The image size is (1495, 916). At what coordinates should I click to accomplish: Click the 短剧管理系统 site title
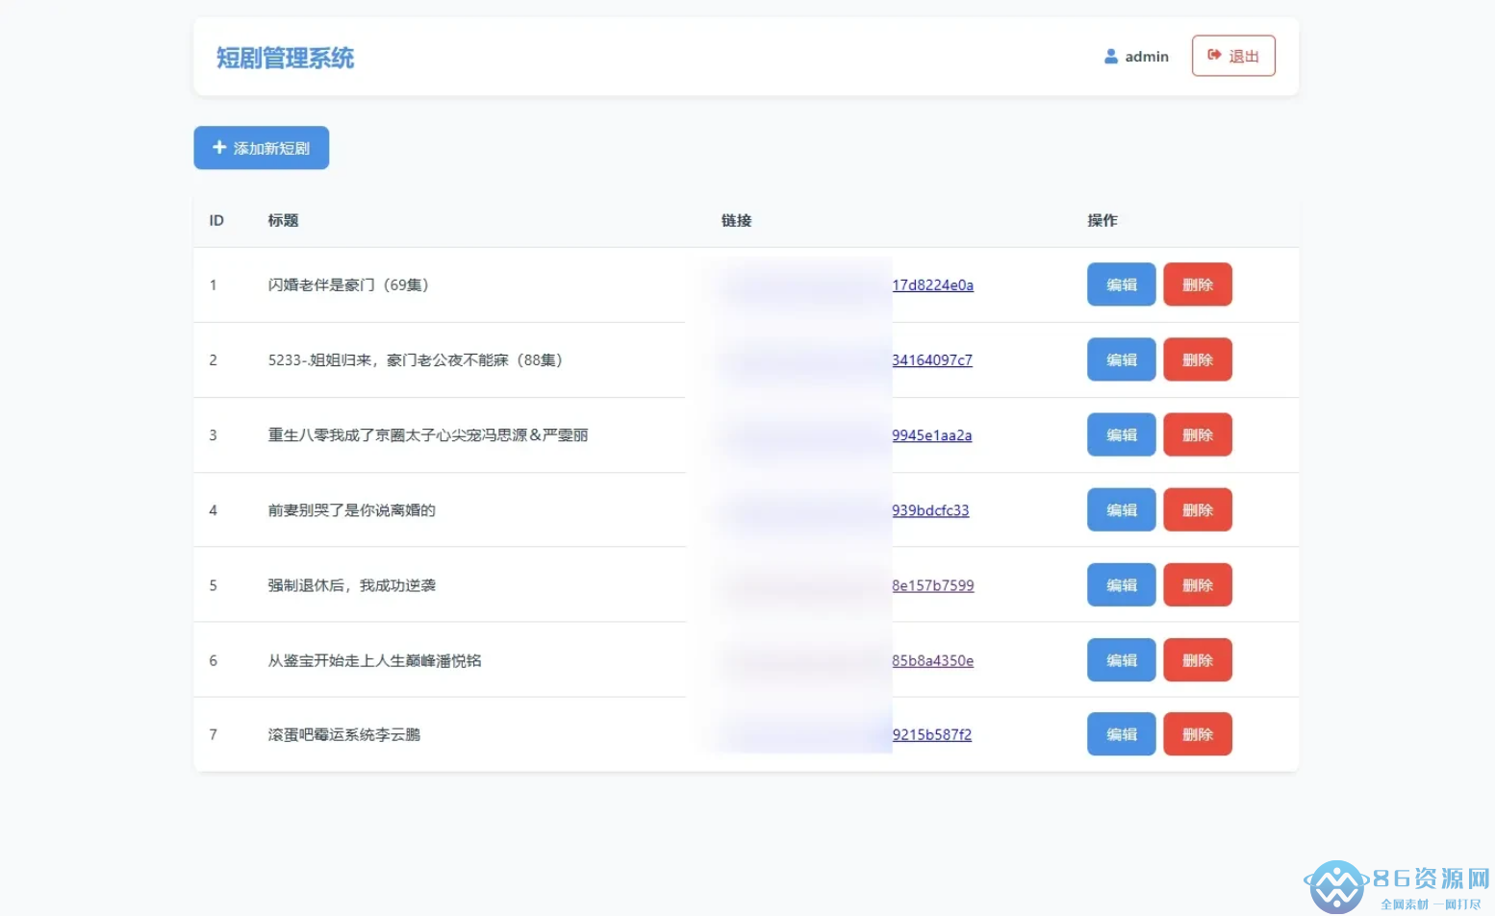(285, 58)
